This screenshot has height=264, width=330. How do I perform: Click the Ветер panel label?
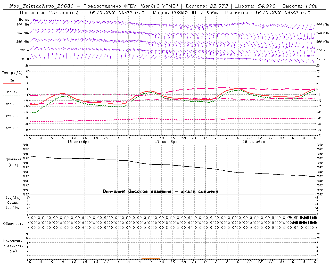coord(24,20)
